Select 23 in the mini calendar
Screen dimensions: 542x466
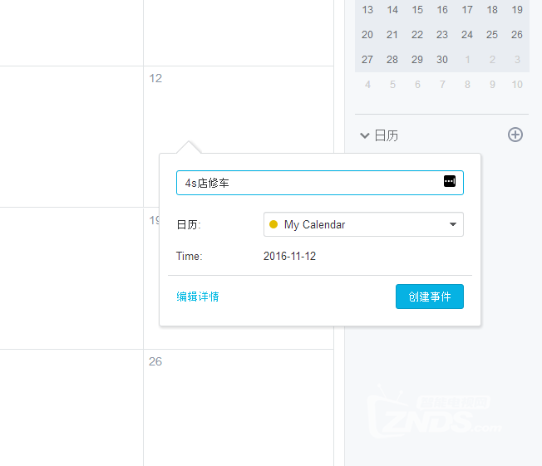(442, 35)
